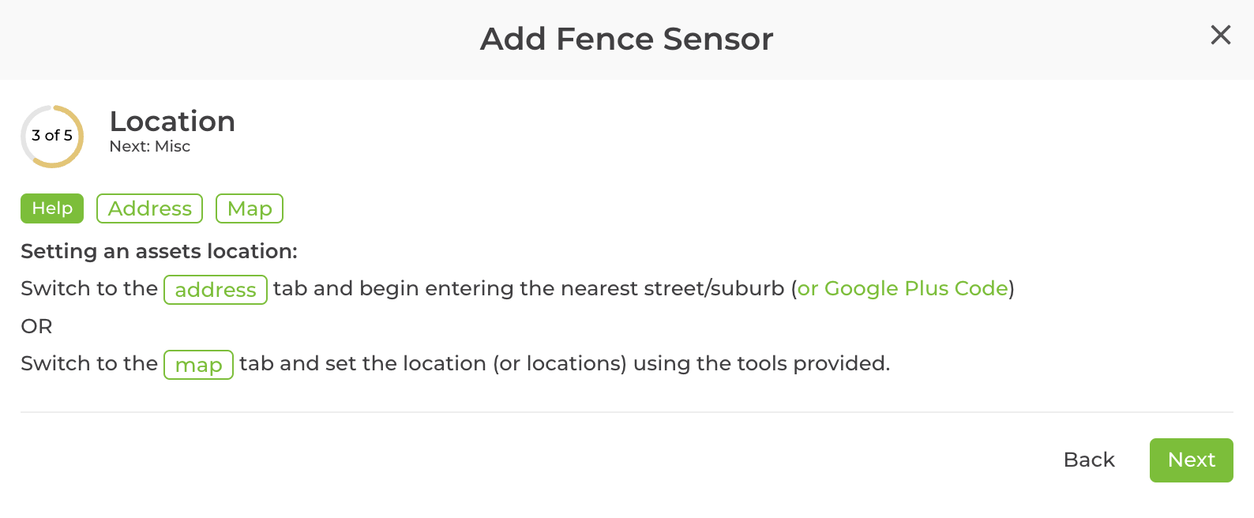
Task: Click the Add Fence Sensor title
Action: [626, 39]
